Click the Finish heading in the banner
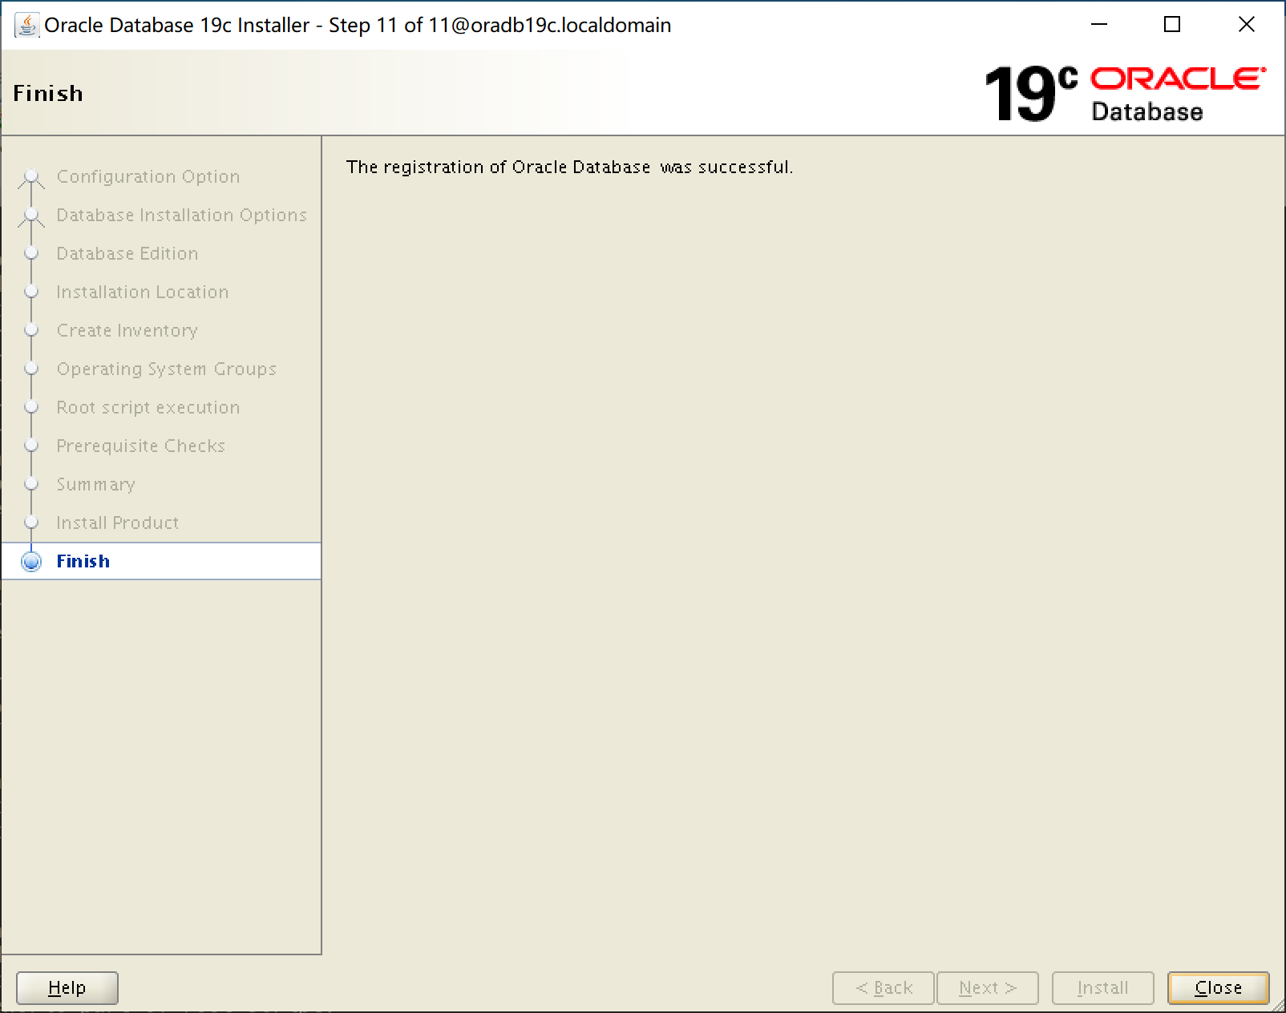The height and width of the screenshot is (1013, 1286). coord(48,94)
